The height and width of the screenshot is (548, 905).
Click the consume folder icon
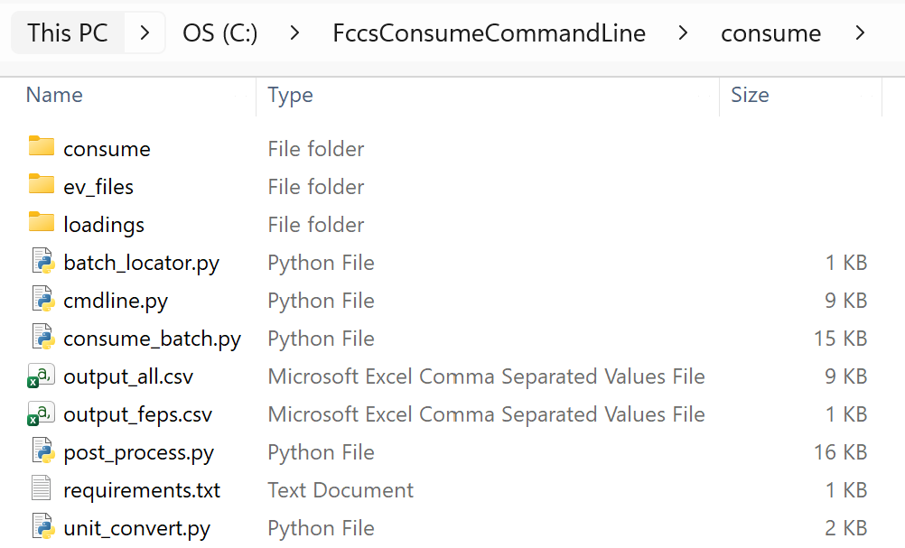point(42,146)
